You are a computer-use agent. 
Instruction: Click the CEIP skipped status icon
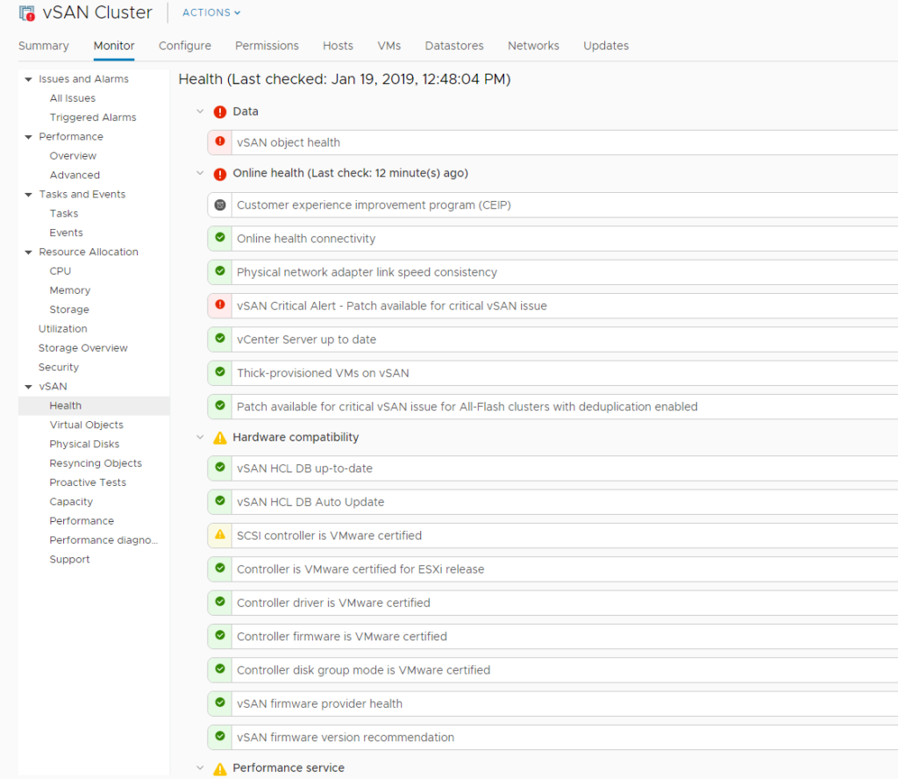[x=220, y=204]
